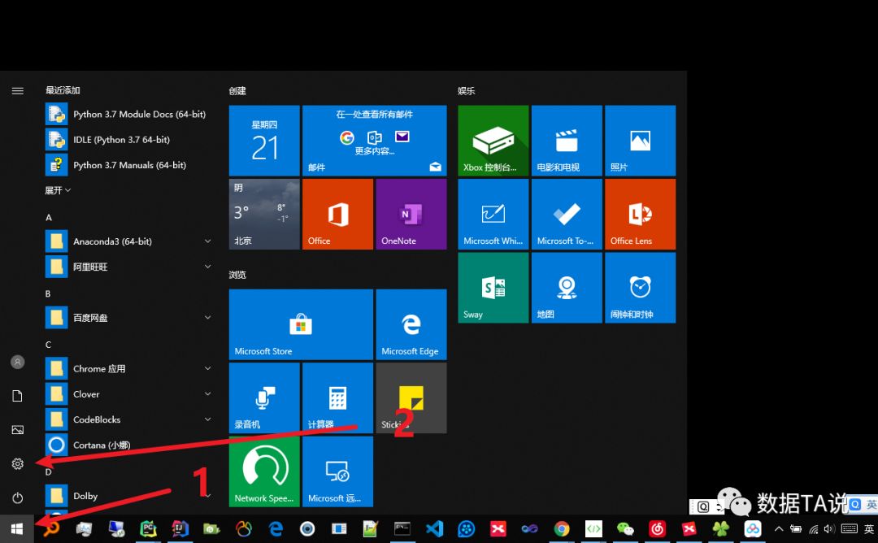Image resolution: width=878 pixels, height=543 pixels.
Task: Click the 英 input language indicator
Action: (869, 529)
